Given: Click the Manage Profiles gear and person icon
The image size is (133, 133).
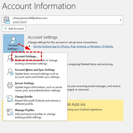Looking at the screenshot, I should [x=10, y=112].
